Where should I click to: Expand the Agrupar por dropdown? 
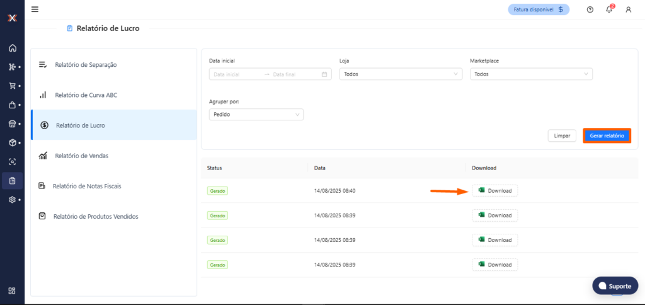tap(256, 115)
